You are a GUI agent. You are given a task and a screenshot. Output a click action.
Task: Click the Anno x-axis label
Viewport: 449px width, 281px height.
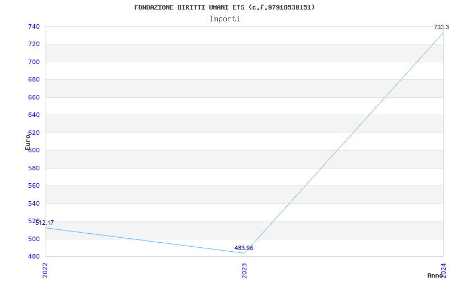click(x=436, y=275)
